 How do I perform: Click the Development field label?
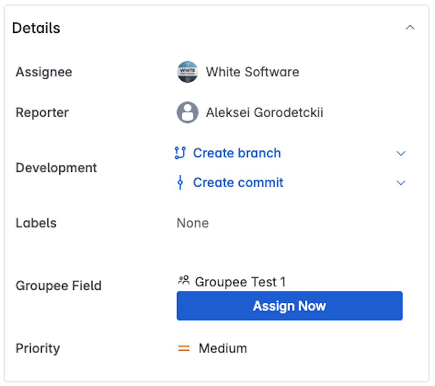pos(56,167)
